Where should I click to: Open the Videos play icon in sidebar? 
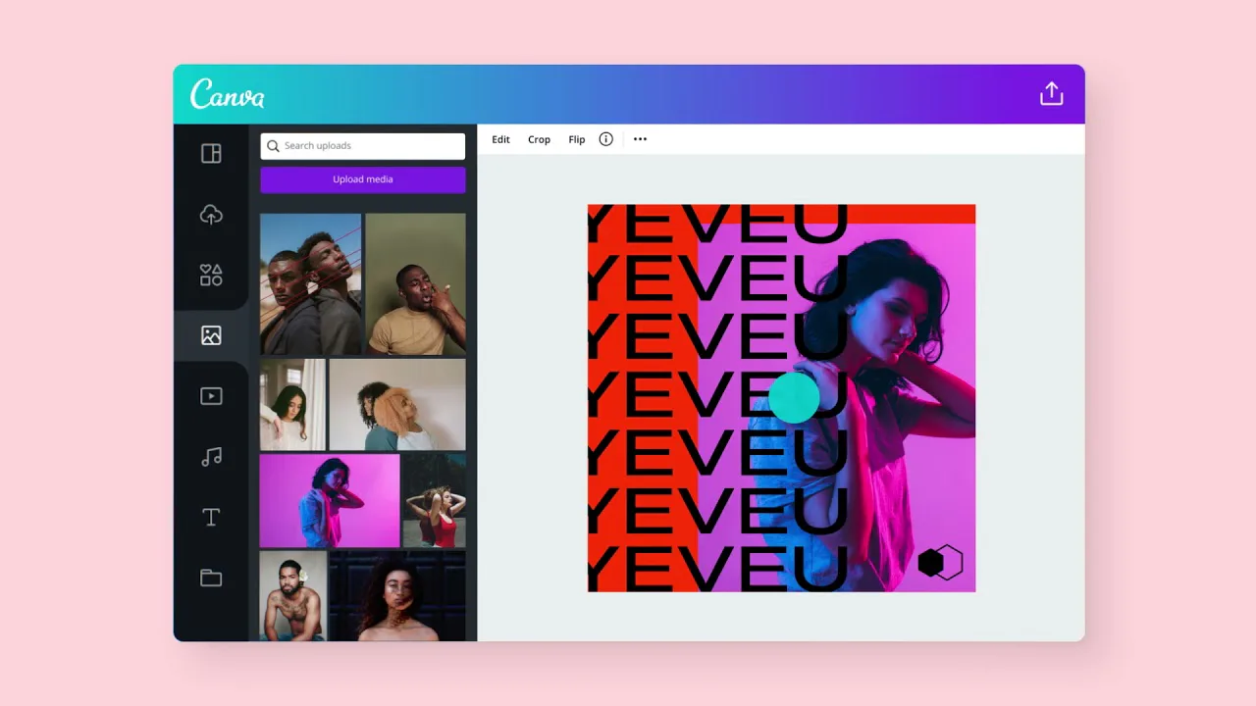pos(211,396)
